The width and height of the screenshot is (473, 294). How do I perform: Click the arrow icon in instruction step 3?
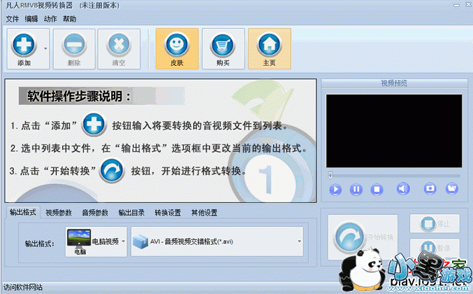(x=112, y=171)
